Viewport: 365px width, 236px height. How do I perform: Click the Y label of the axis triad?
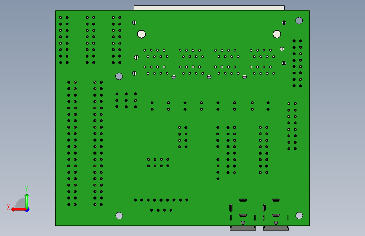coord(27,189)
